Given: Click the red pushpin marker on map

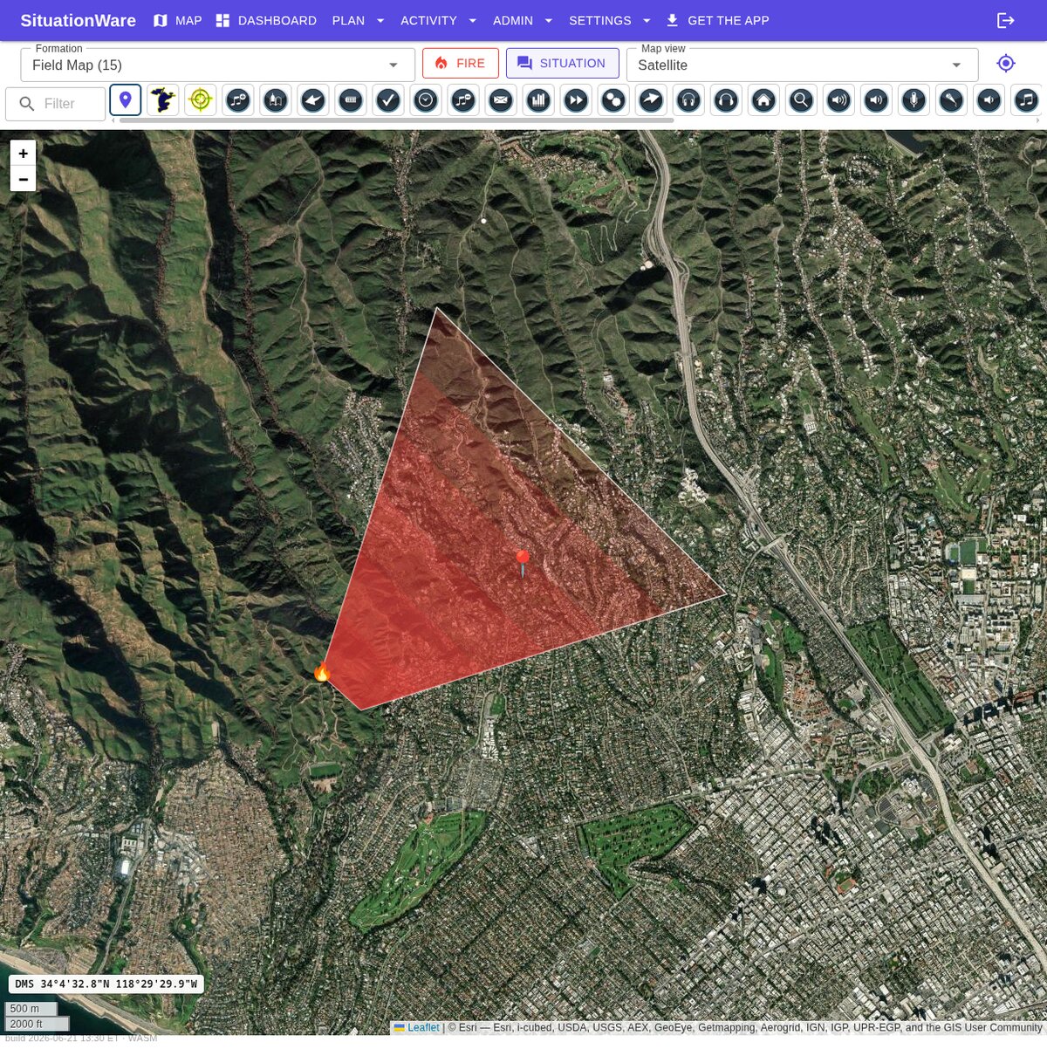Looking at the screenshot, I should (x=523, y=563).
